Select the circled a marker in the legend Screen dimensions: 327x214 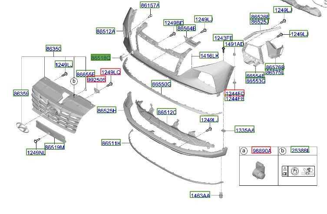pos(244,150)
